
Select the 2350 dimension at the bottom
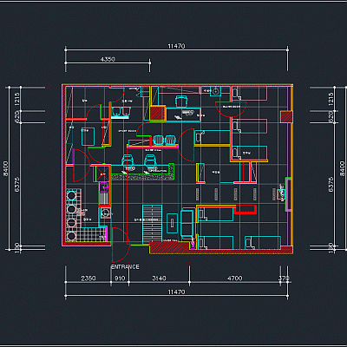(x=88, y=278)
